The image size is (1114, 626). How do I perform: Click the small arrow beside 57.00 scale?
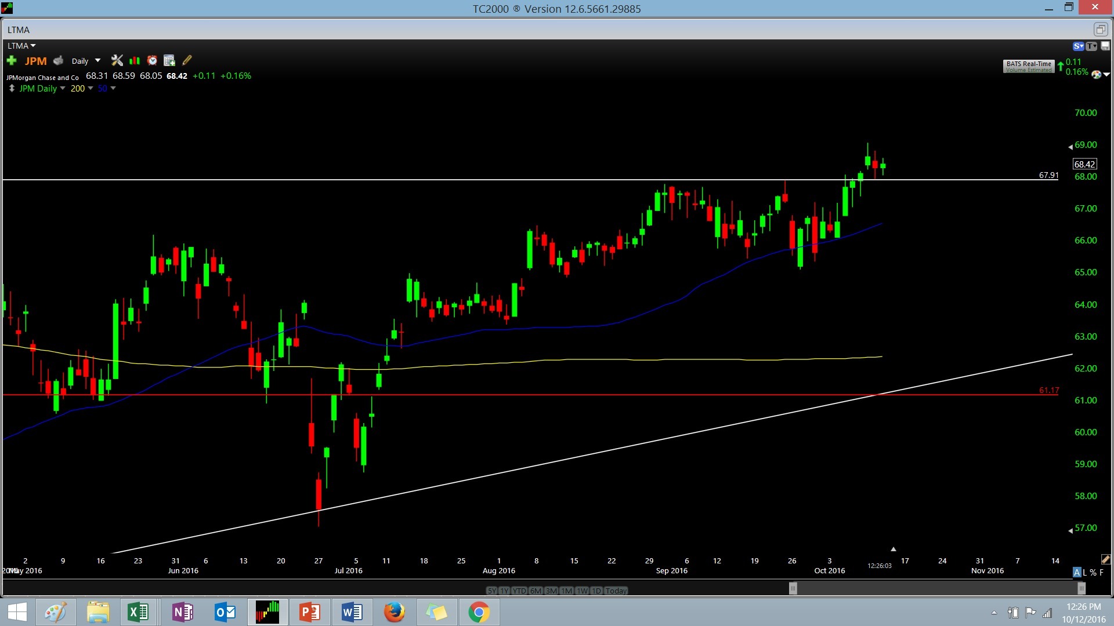click(x=1070, y=530)
